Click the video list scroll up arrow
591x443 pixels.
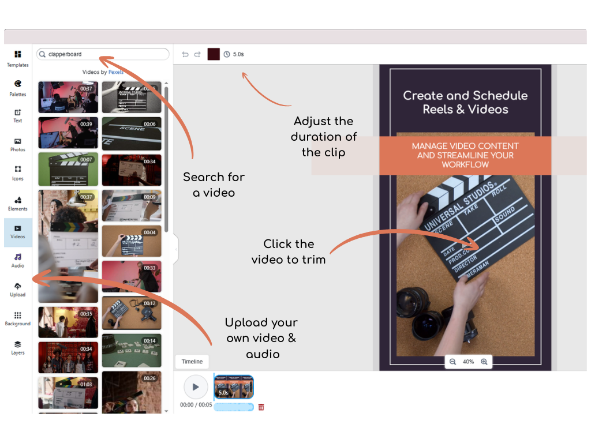(x=166, y=83)
